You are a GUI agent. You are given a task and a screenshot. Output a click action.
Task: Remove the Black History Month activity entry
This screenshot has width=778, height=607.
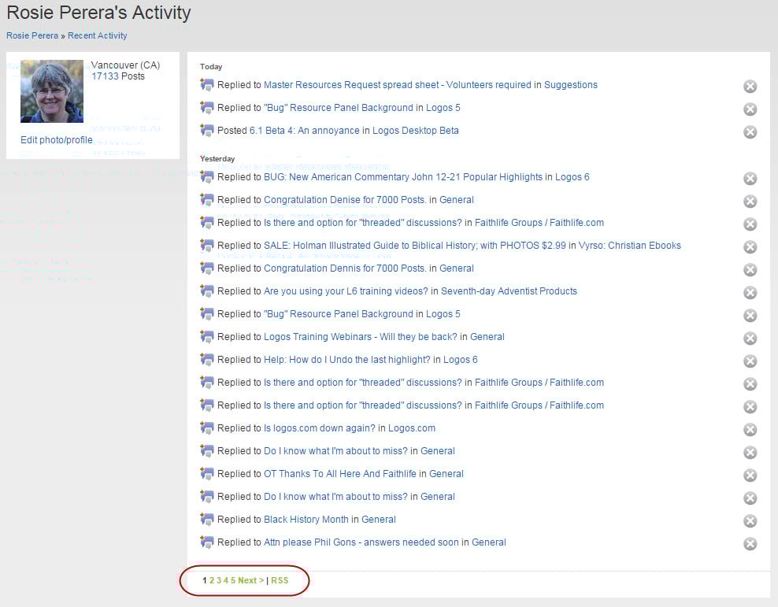pyautogui.click(x=750, y=520)
